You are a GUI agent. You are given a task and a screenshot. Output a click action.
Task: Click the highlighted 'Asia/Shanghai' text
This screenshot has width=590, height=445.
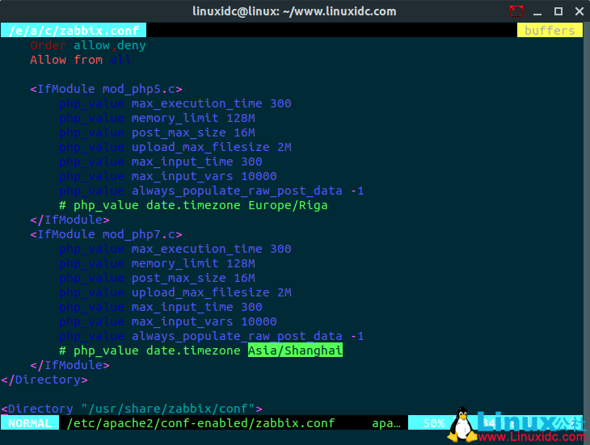click(295, 351)
